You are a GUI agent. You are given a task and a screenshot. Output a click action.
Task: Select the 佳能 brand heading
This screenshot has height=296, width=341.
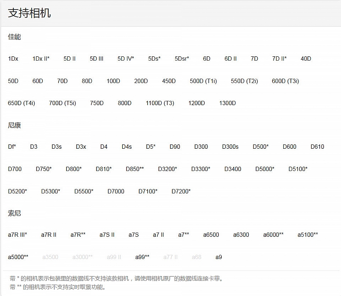click(14, 37)
